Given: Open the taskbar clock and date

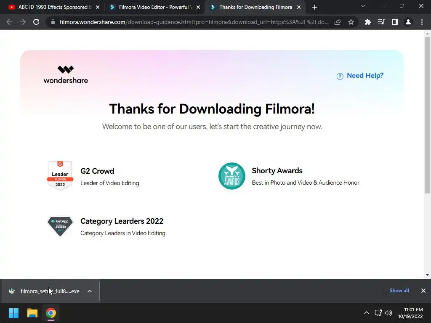Looking at the screenshot, I should (x=410, y=313).
